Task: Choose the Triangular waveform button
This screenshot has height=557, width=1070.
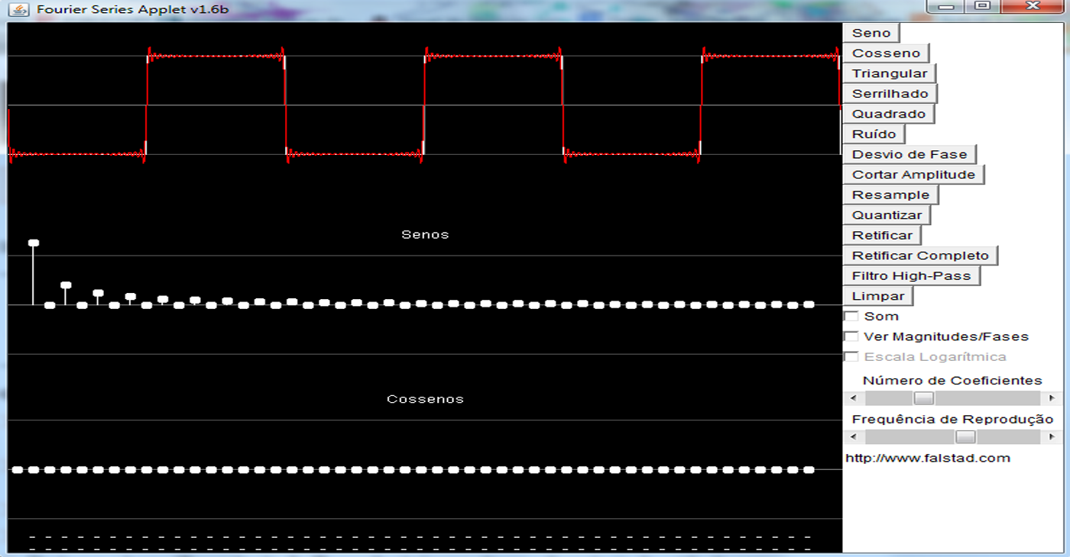Action: [x=890, y=73]
